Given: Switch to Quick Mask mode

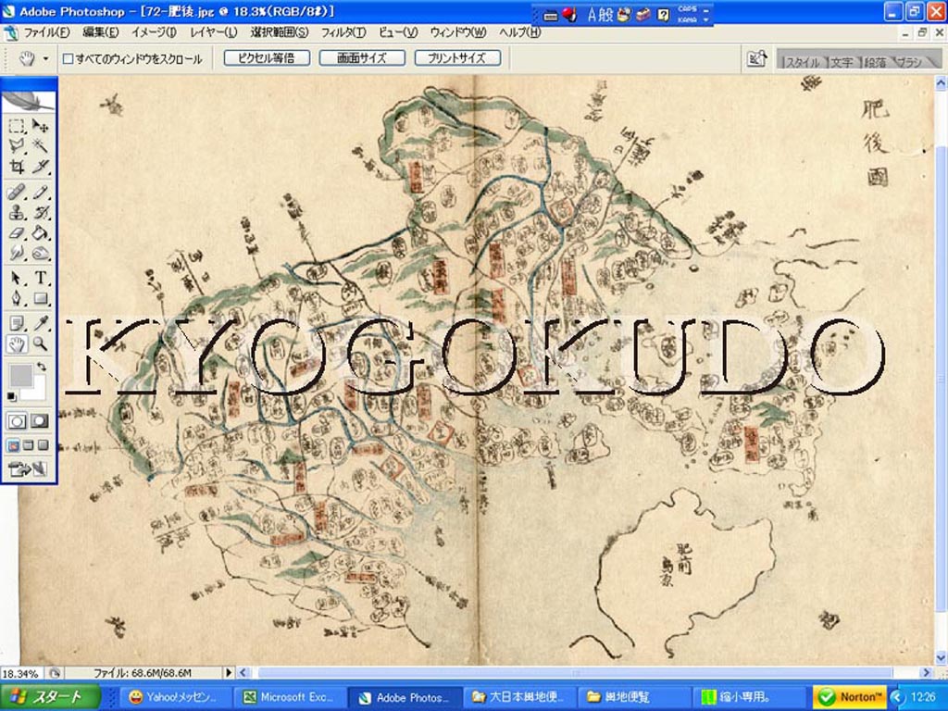Looking at the screenshot, I should pos(40,421).
